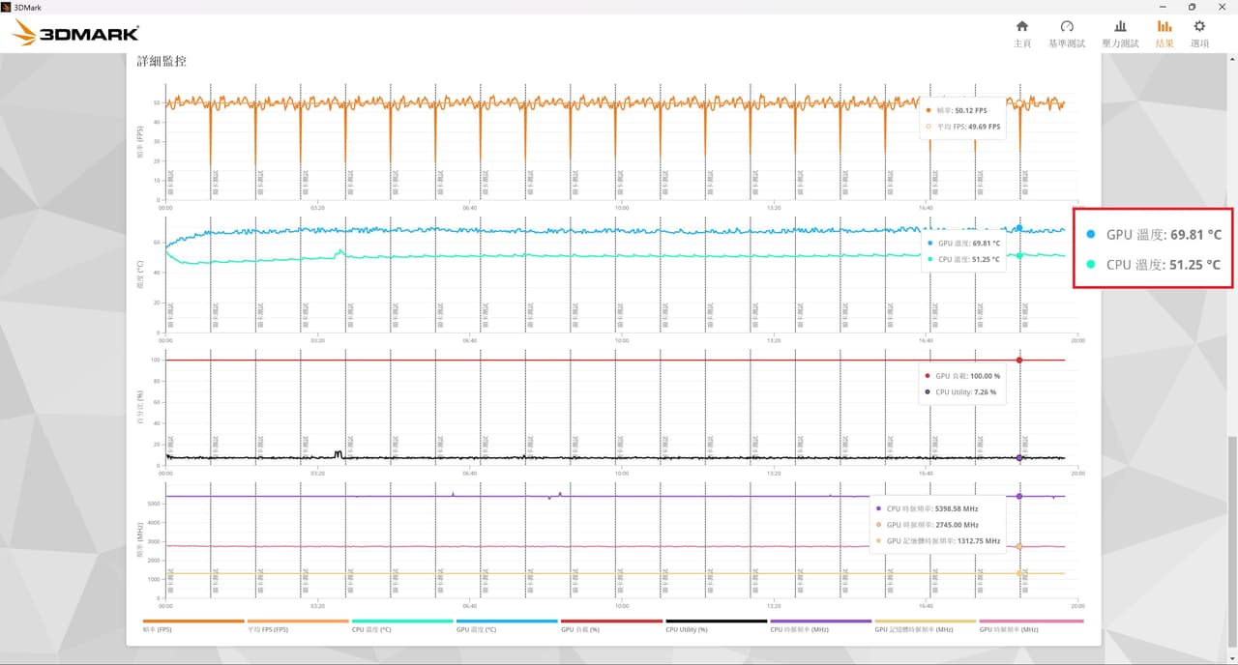Toggle the CPU 時脈頻率 (MHz) legend series
The width and height of the screenshot is (1238, 665).
pos(820,624)
